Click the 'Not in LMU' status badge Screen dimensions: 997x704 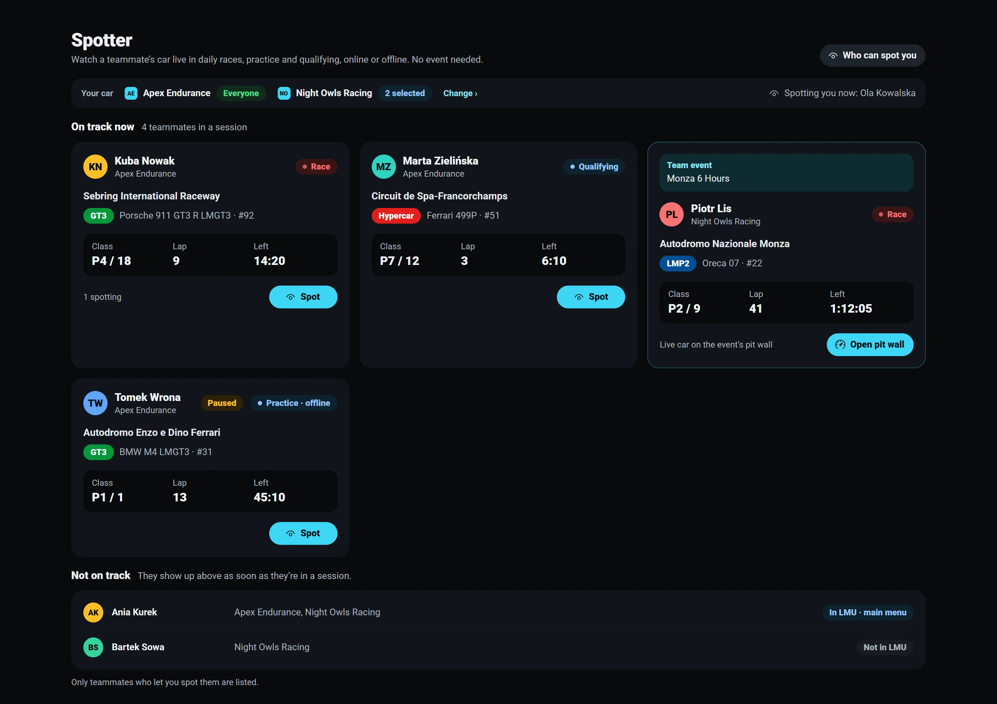(885, 647)
